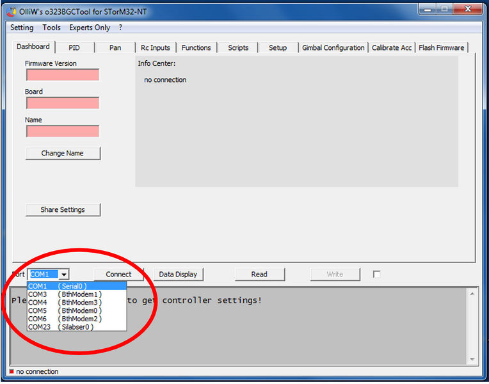The width and height of the screenshot is (489, 384).
Task: Choose COM3 BthModem1 in port list
Action: 64,294
